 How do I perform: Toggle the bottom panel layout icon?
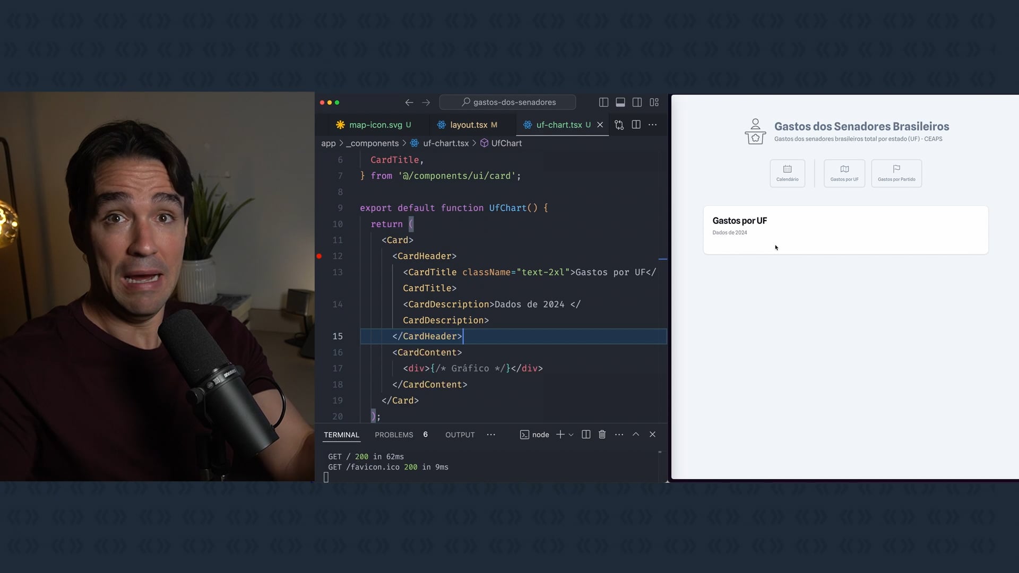tap(620, 102)
